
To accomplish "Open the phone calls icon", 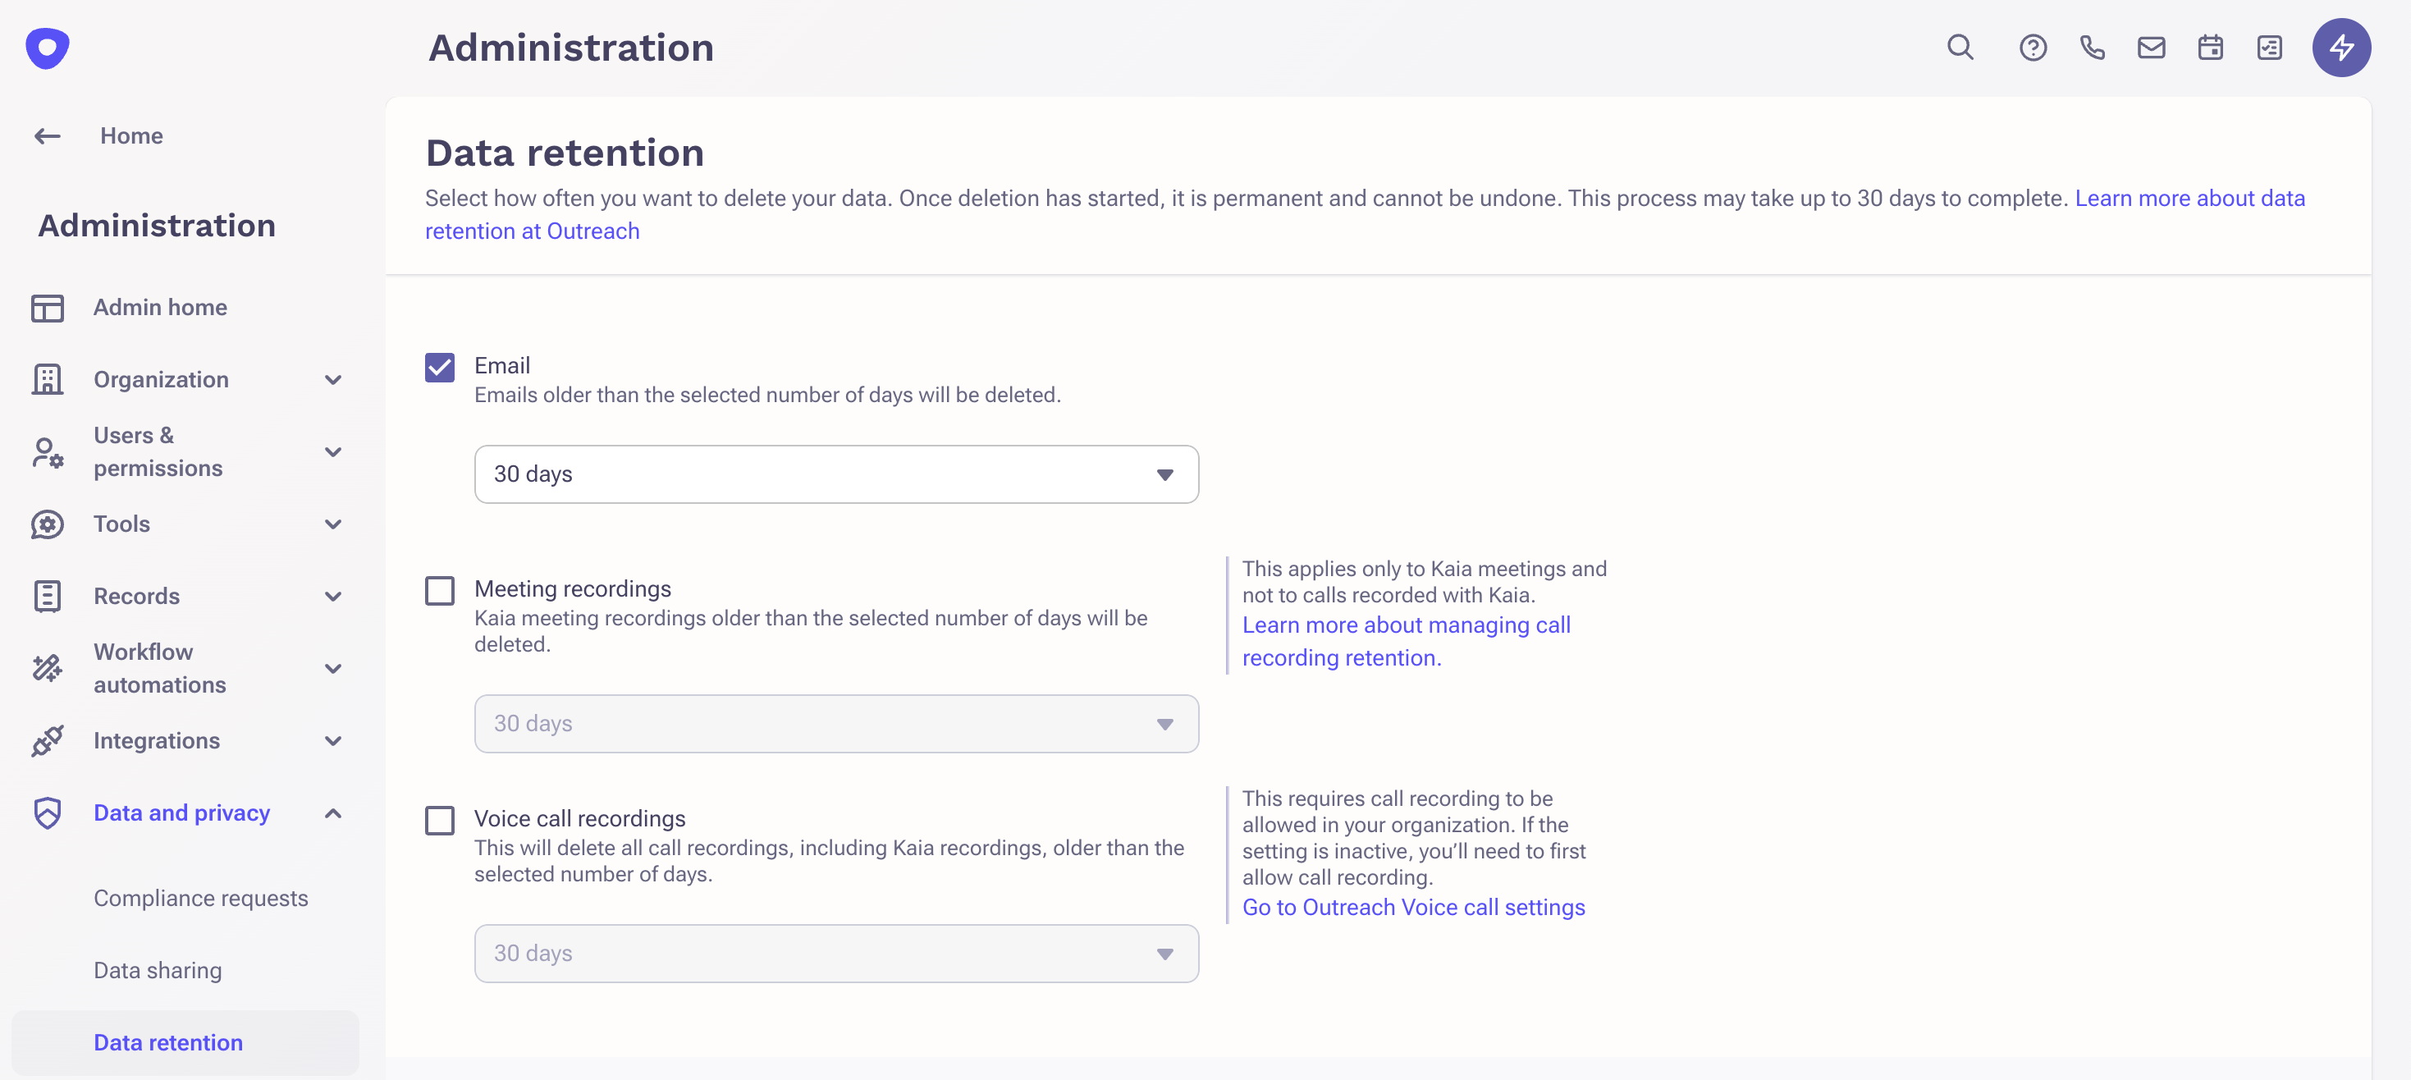I will pyautogui.click(x=2093, y=47).
